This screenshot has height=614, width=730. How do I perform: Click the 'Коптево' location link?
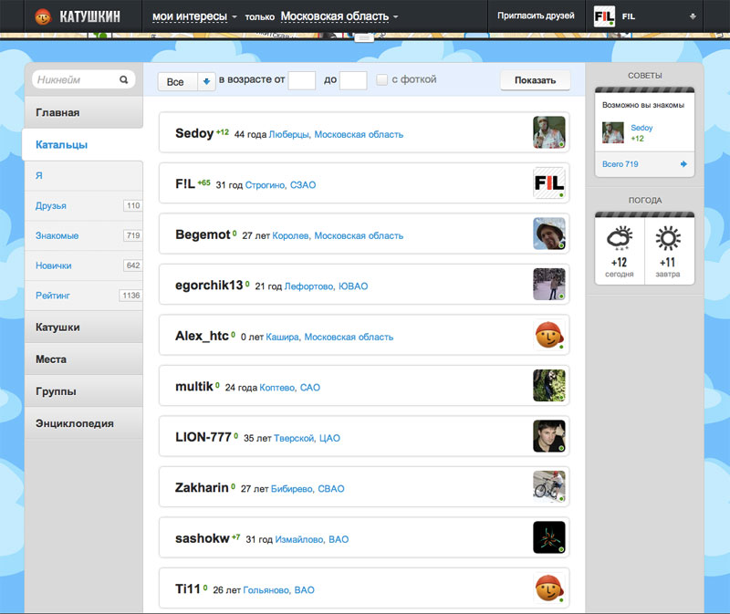point(277,388)
